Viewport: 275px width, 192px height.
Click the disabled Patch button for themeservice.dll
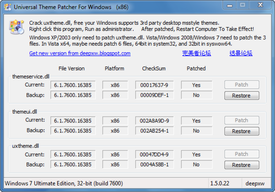[242, 85]
